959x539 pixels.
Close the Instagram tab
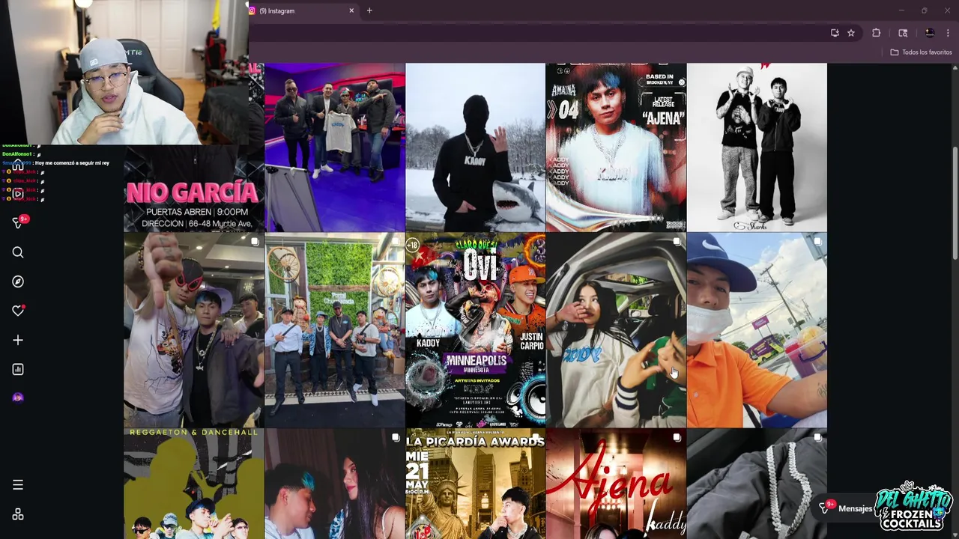(351, 10)
